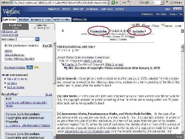Image resolution: width=185 pixels, height=139 pixels.
Task: Click the HELP link
Action: click(168, 9)
